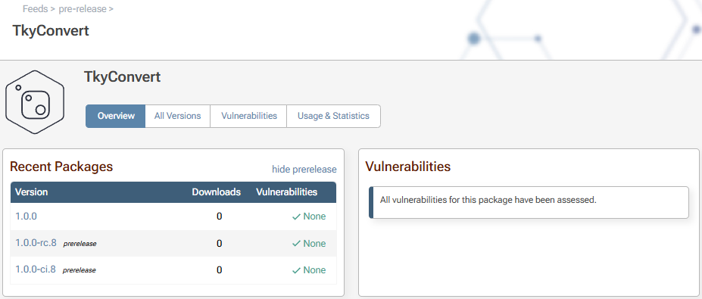Open version 1.0.0 package
Image resolution: width=702 pixels, height=299 pixels.
coord(26,216)
